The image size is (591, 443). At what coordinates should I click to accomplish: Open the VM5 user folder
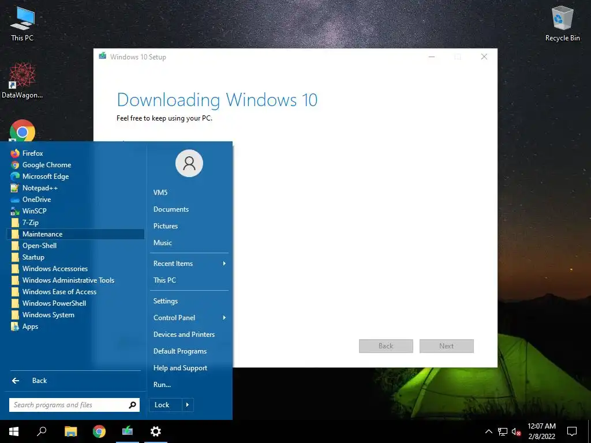pos(160,193)
